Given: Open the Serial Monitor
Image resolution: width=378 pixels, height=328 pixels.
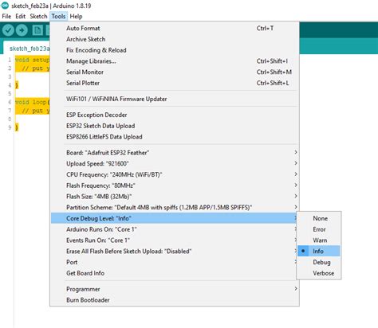Looking at the screenshot, I should 175,72.
